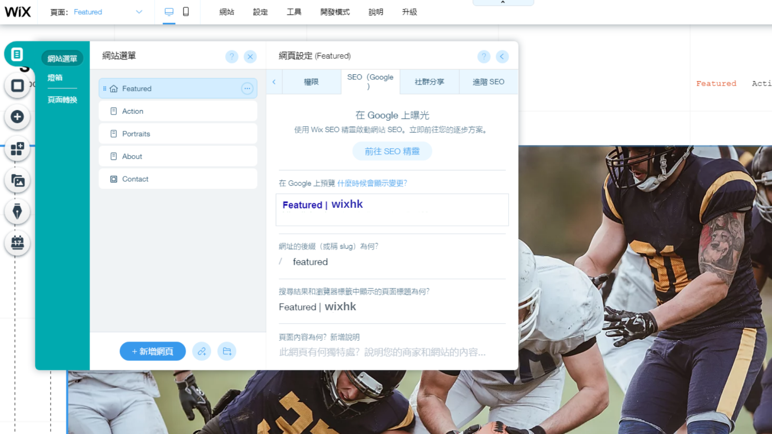Image resolution: width=772 pixels, height=434 pixels.
Task: Select desktop view icon
Action: (169, 11)
